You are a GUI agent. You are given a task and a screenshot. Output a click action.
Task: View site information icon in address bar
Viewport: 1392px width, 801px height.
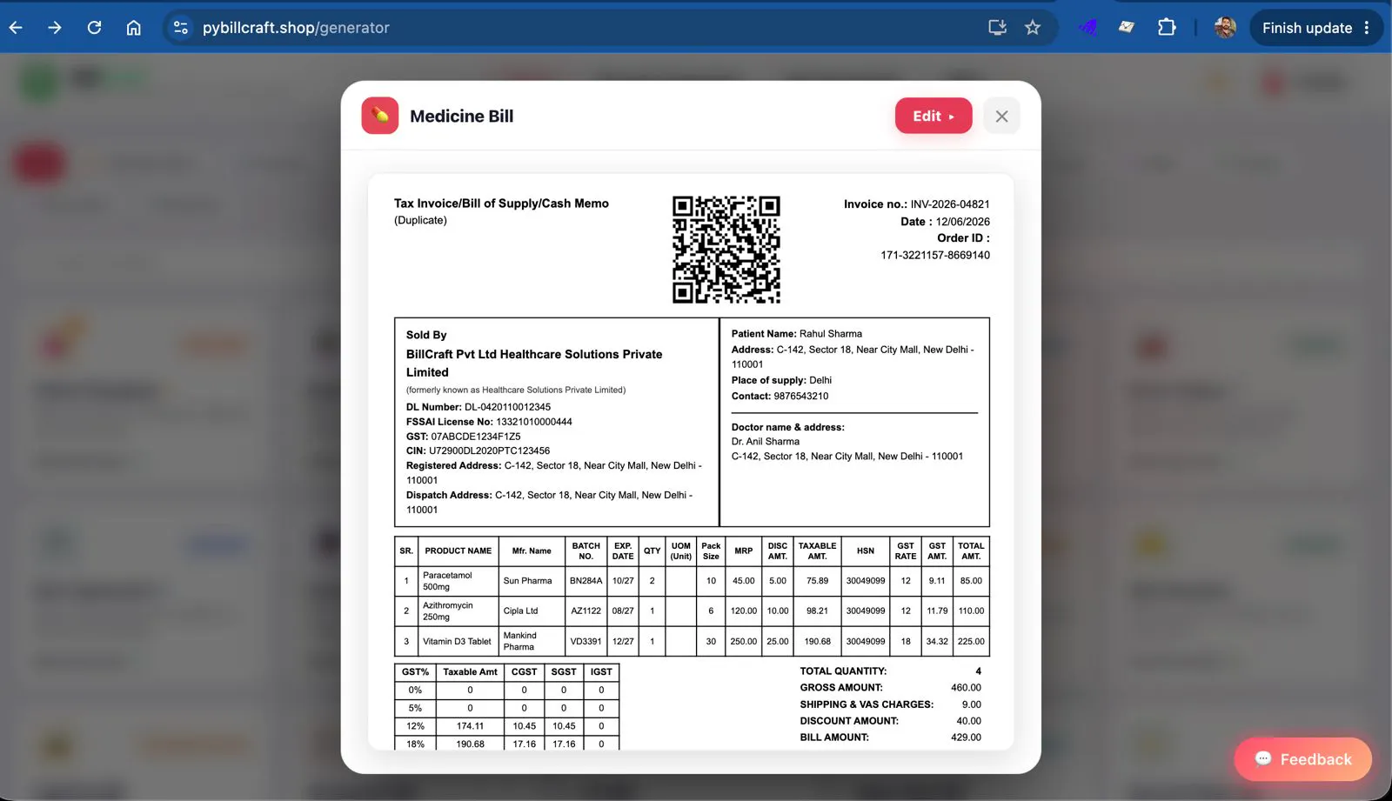tap(181, 28)
